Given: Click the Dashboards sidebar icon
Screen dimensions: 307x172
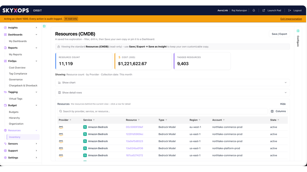Looking at the screenshot, I should point(5,34).
